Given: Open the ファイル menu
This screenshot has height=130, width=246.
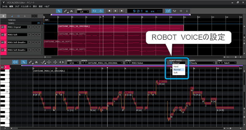Looking at the screenshot, I should (5, 6).
